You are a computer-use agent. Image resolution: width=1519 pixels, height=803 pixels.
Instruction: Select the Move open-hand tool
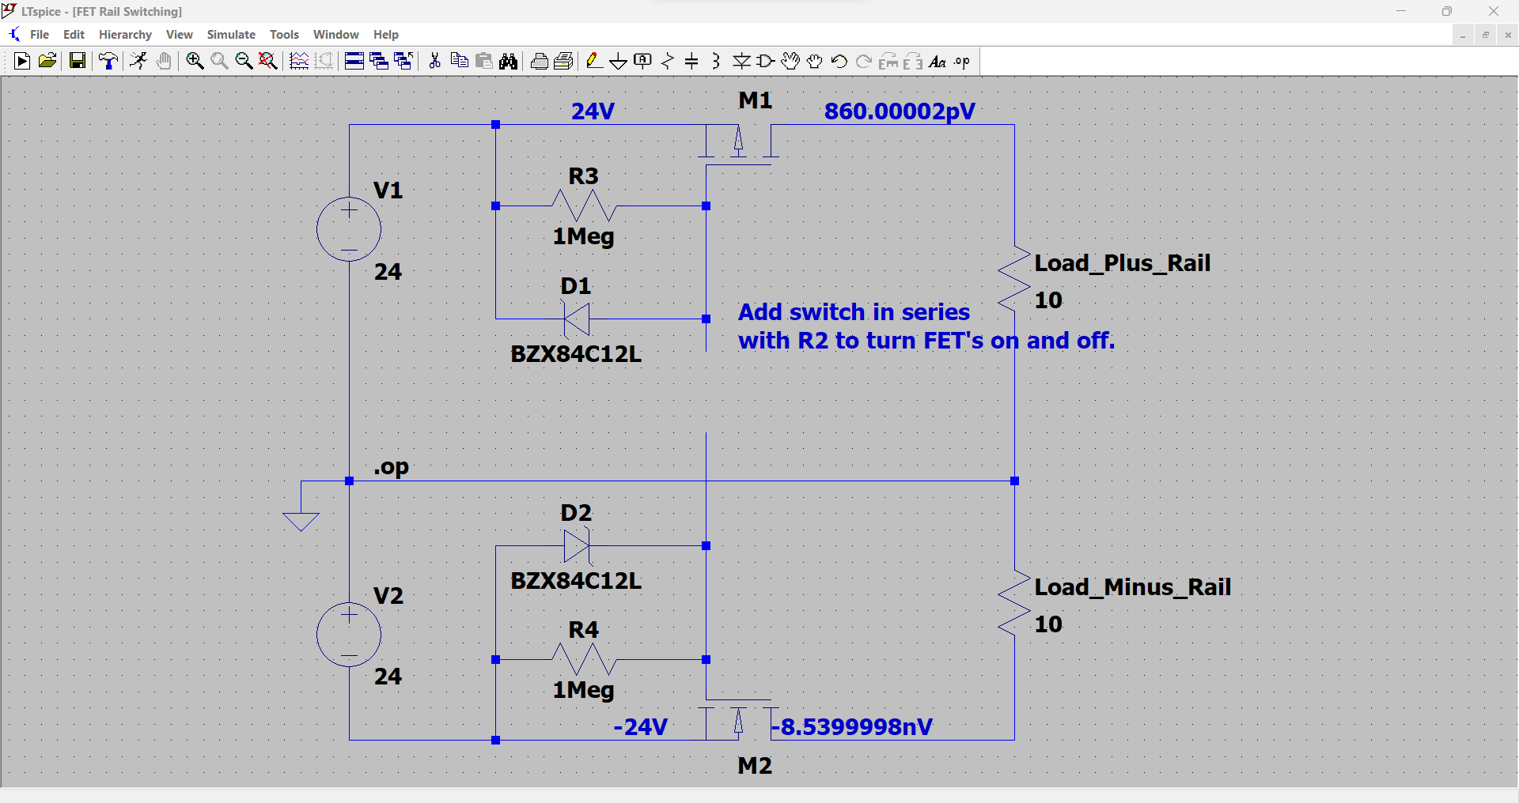click(790, 62)
